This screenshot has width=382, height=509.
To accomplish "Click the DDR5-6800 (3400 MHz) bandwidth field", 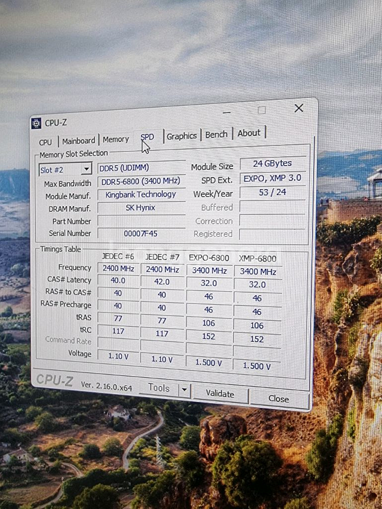I will point(141,181).
